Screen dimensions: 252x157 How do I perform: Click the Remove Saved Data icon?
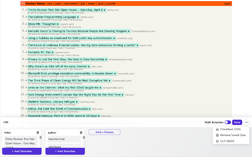point(217,135)
